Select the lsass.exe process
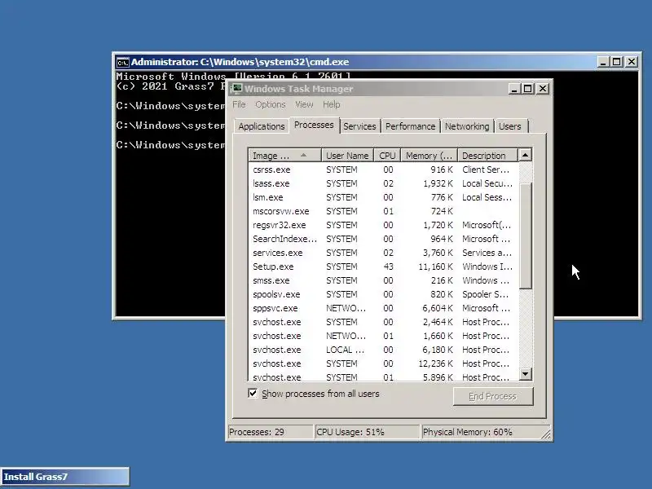Viewport: 652px width, 489px height. coord(383,183)
